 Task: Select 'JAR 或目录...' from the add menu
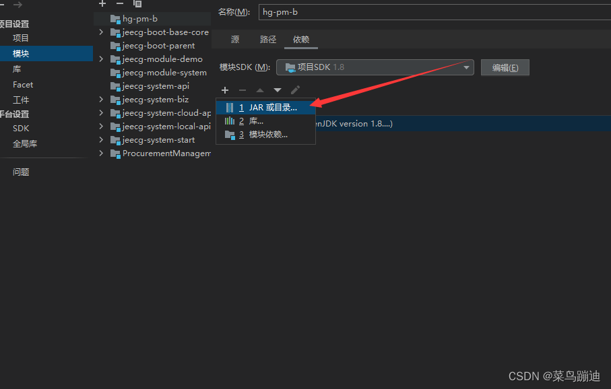pos(265,108)
